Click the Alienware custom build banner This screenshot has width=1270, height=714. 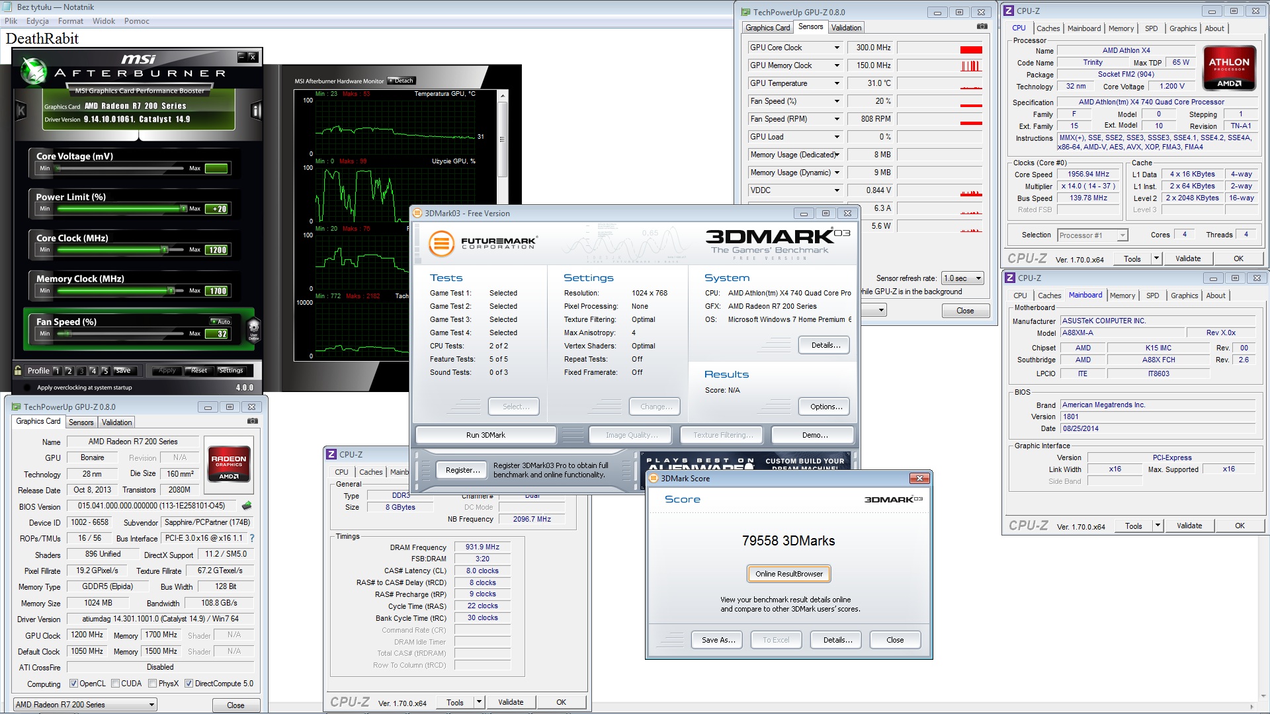pos(745,461)
